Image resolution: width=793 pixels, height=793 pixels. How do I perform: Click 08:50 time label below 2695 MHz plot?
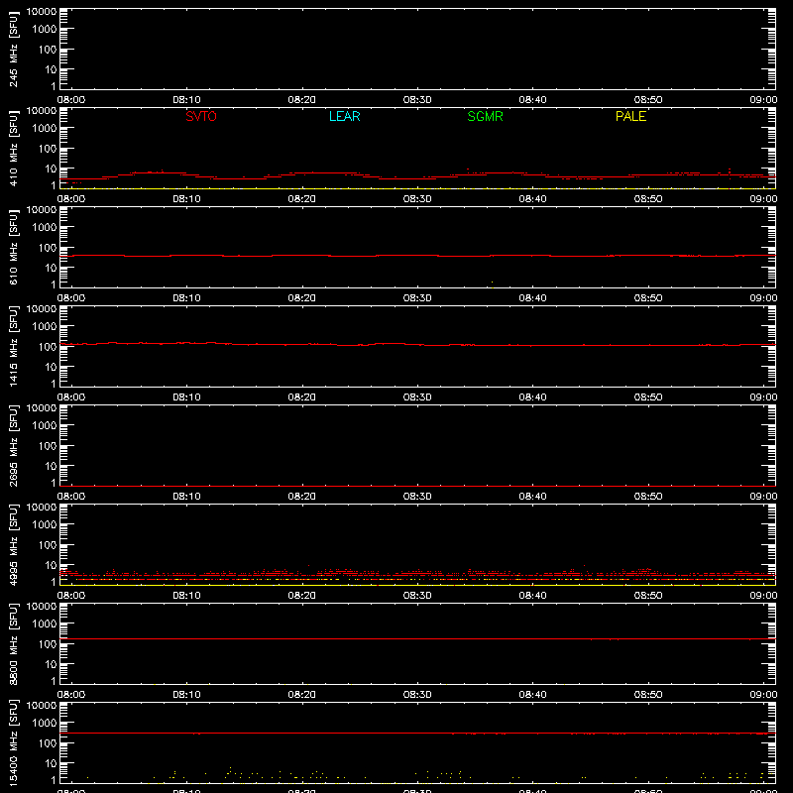click(x=648, y=497)
